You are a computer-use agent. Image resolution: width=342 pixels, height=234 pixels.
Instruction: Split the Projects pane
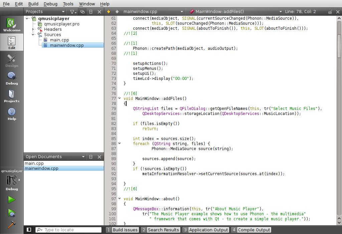pos(91,12)
